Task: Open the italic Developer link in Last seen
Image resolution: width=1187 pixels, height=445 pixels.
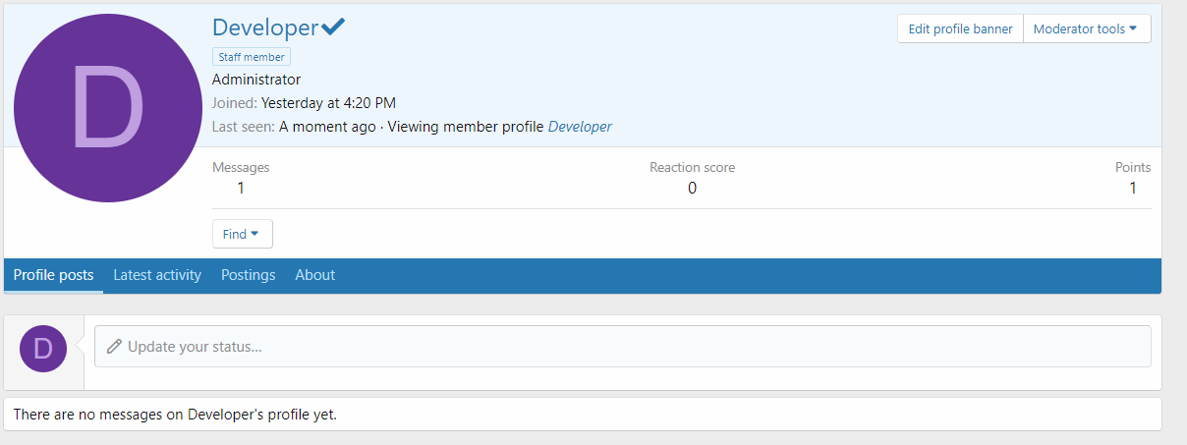Action: [x=580, y=127]
